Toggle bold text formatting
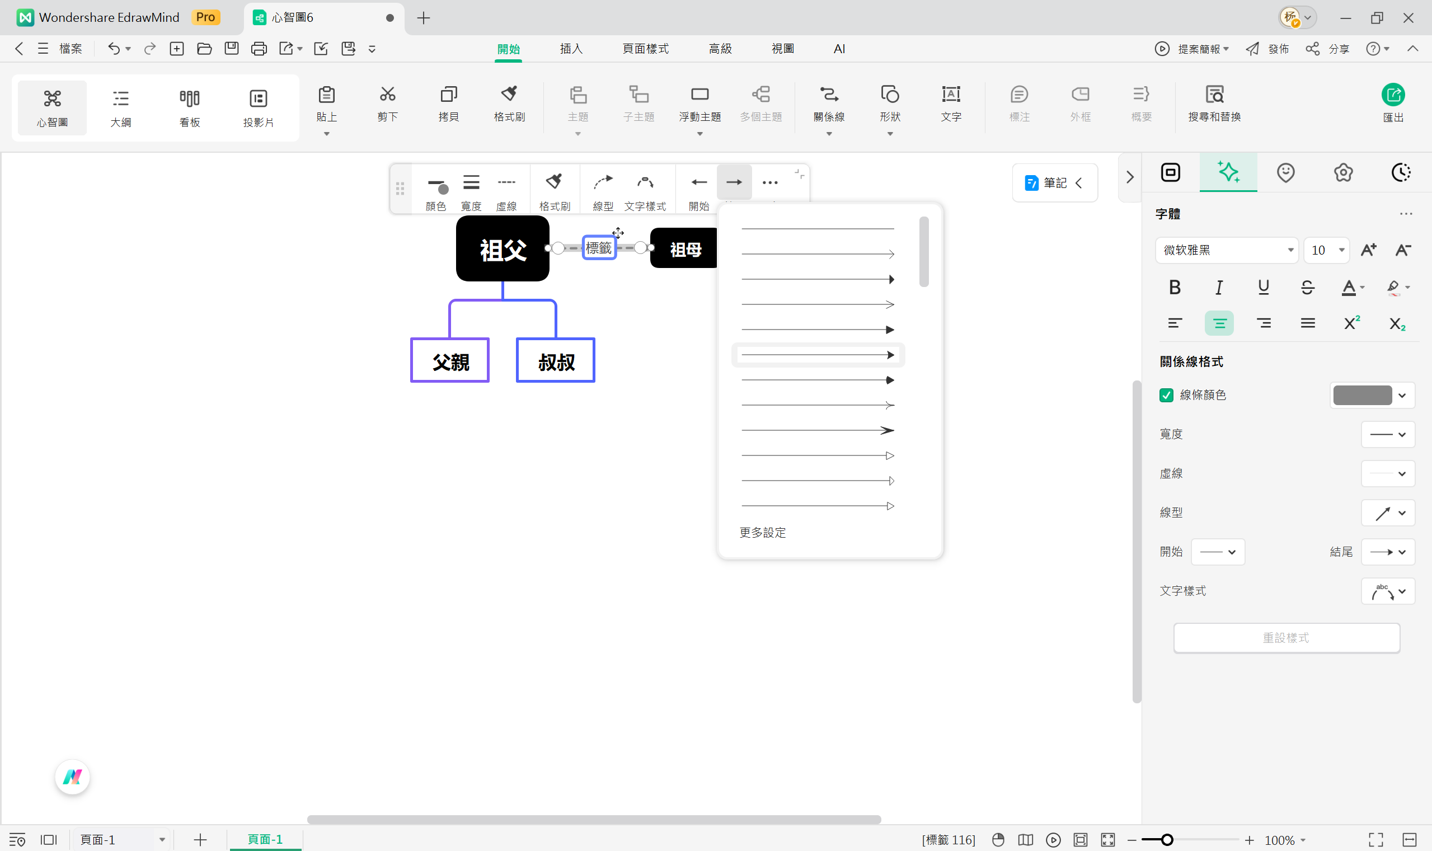Image resolution: width=1432 pixels, height=851 pixels. [1174, 287]
